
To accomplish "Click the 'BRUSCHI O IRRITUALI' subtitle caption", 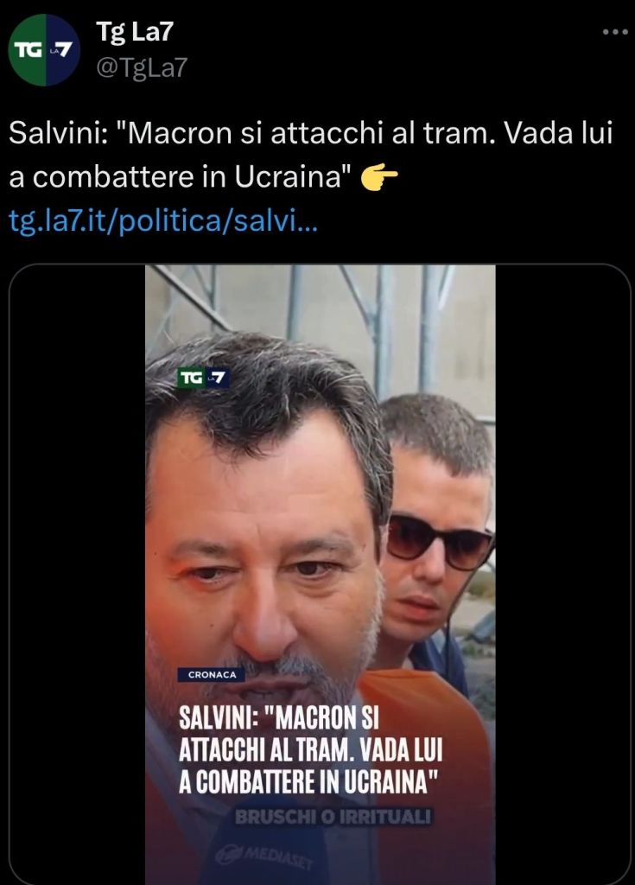I will (333, 817).
